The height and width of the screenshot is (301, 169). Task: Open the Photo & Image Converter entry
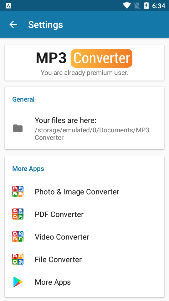[84, 192]
